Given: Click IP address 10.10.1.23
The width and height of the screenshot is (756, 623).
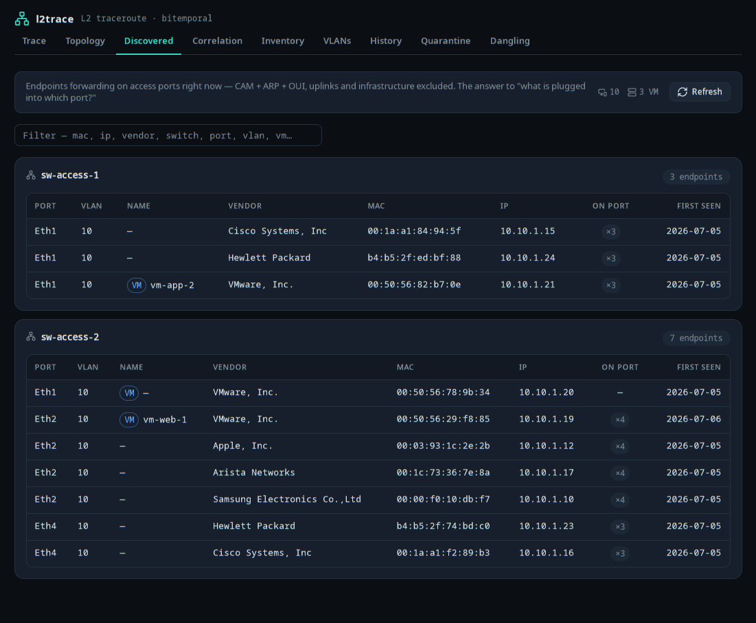Looking at the screenshot, I should 547,526.
